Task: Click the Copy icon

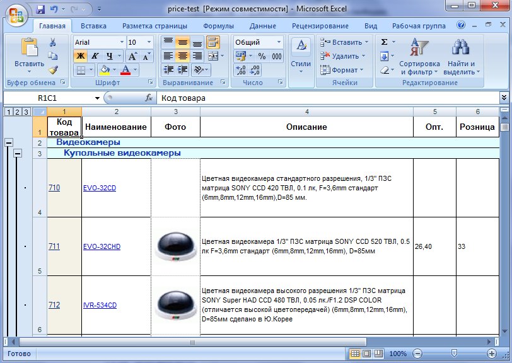Action: (x=53, y=56)
